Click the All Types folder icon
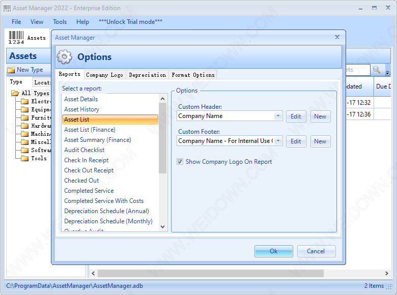The height and width of the screenshot is (295, 397). pos(15,93)
